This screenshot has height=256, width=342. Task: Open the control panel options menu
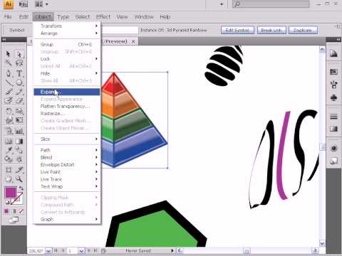(x=338, y=26)
